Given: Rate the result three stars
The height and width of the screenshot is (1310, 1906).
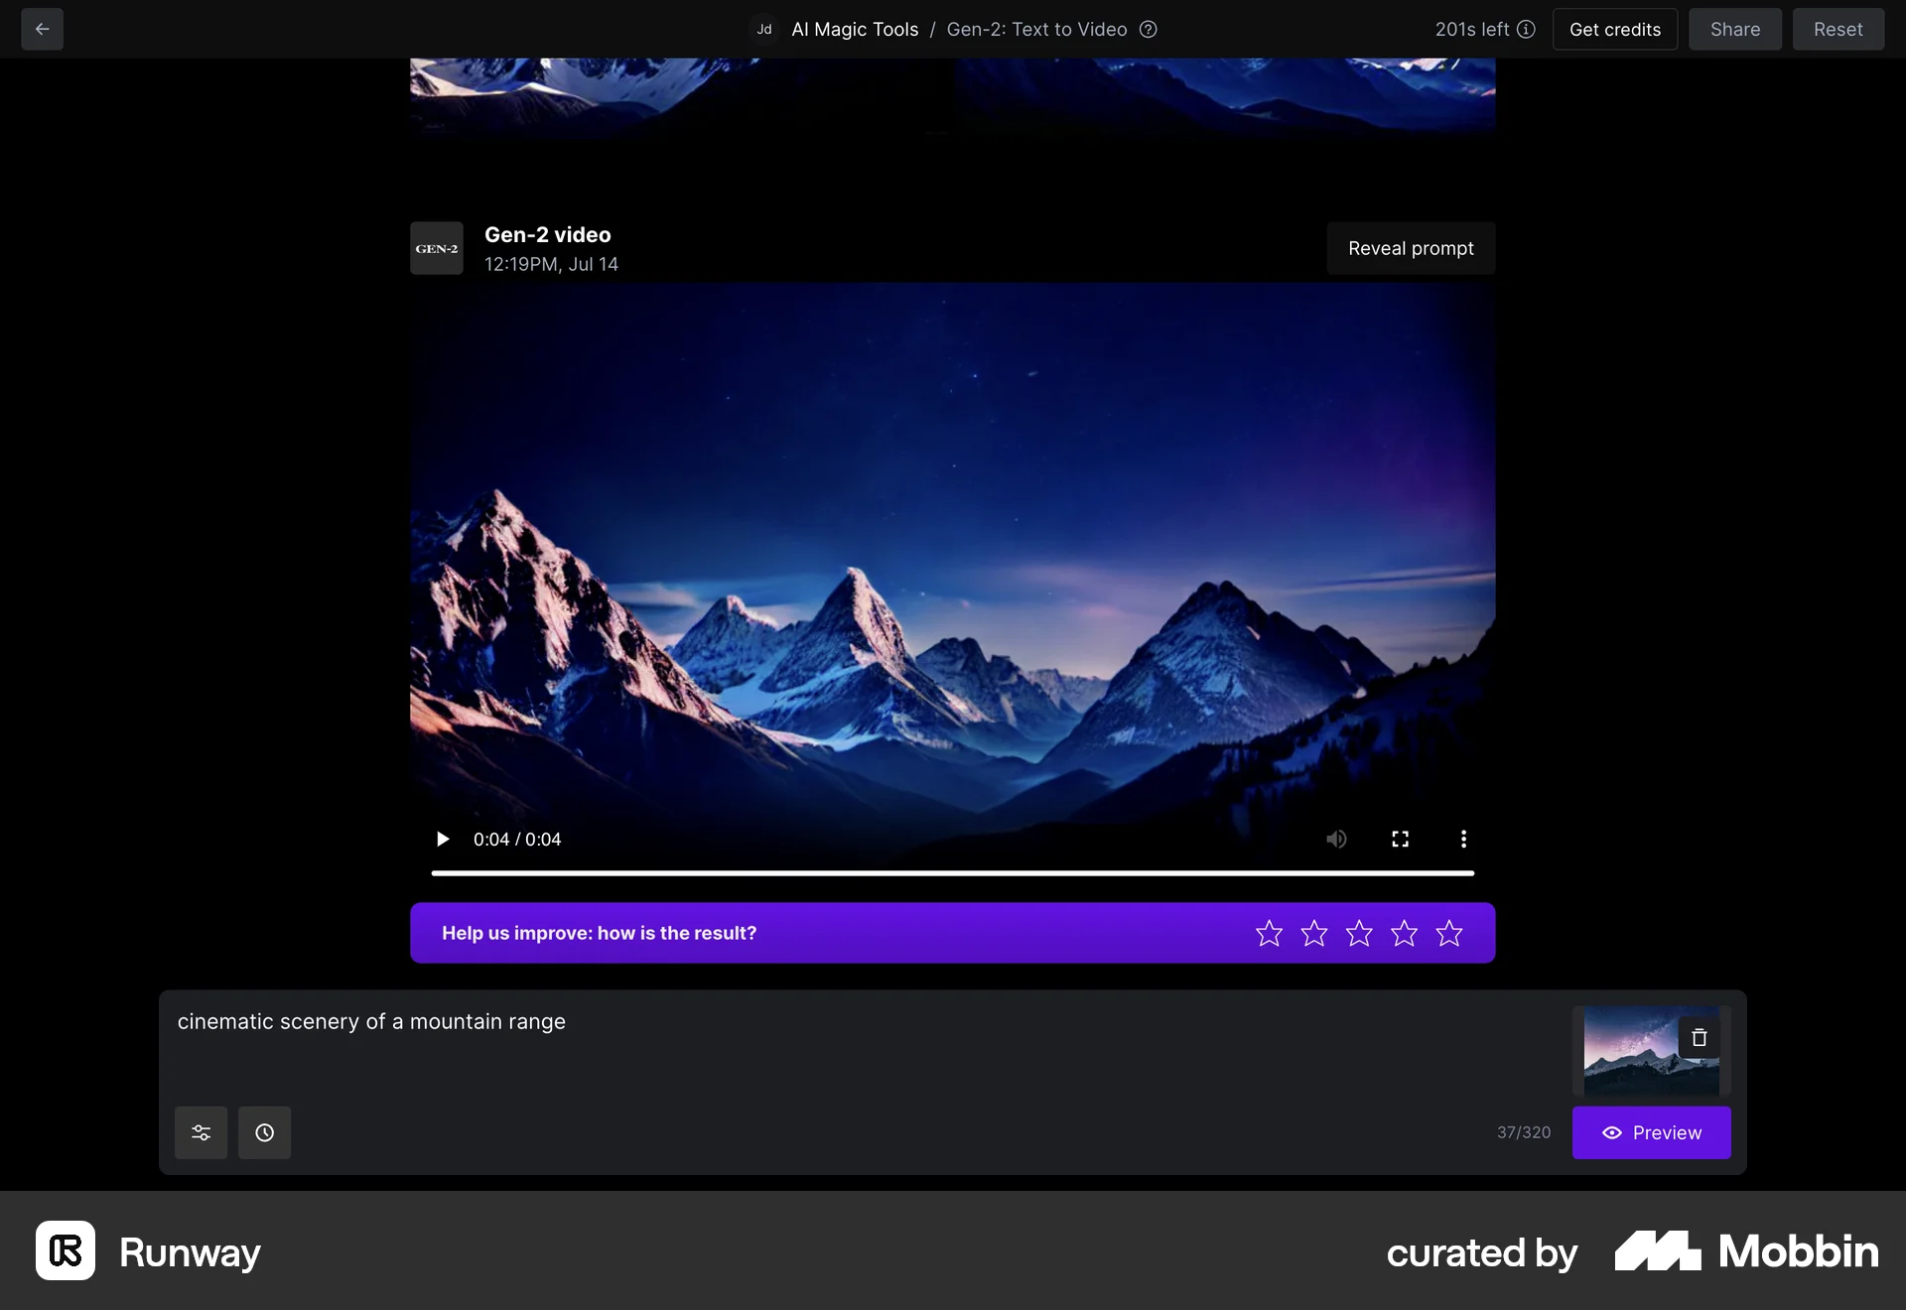Looking at the screenshot, I should (x=1359, y=933).
